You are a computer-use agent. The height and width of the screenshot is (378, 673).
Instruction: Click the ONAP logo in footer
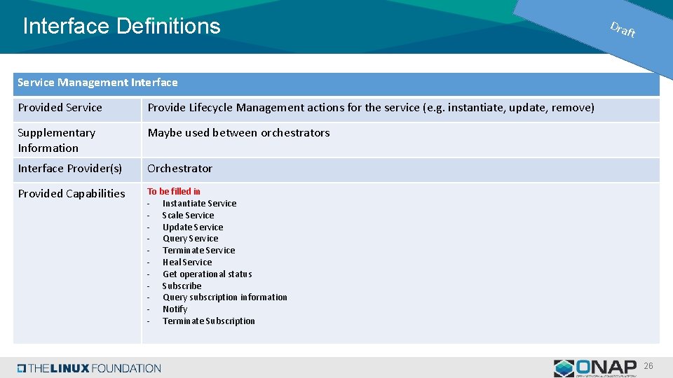point(595,368)
